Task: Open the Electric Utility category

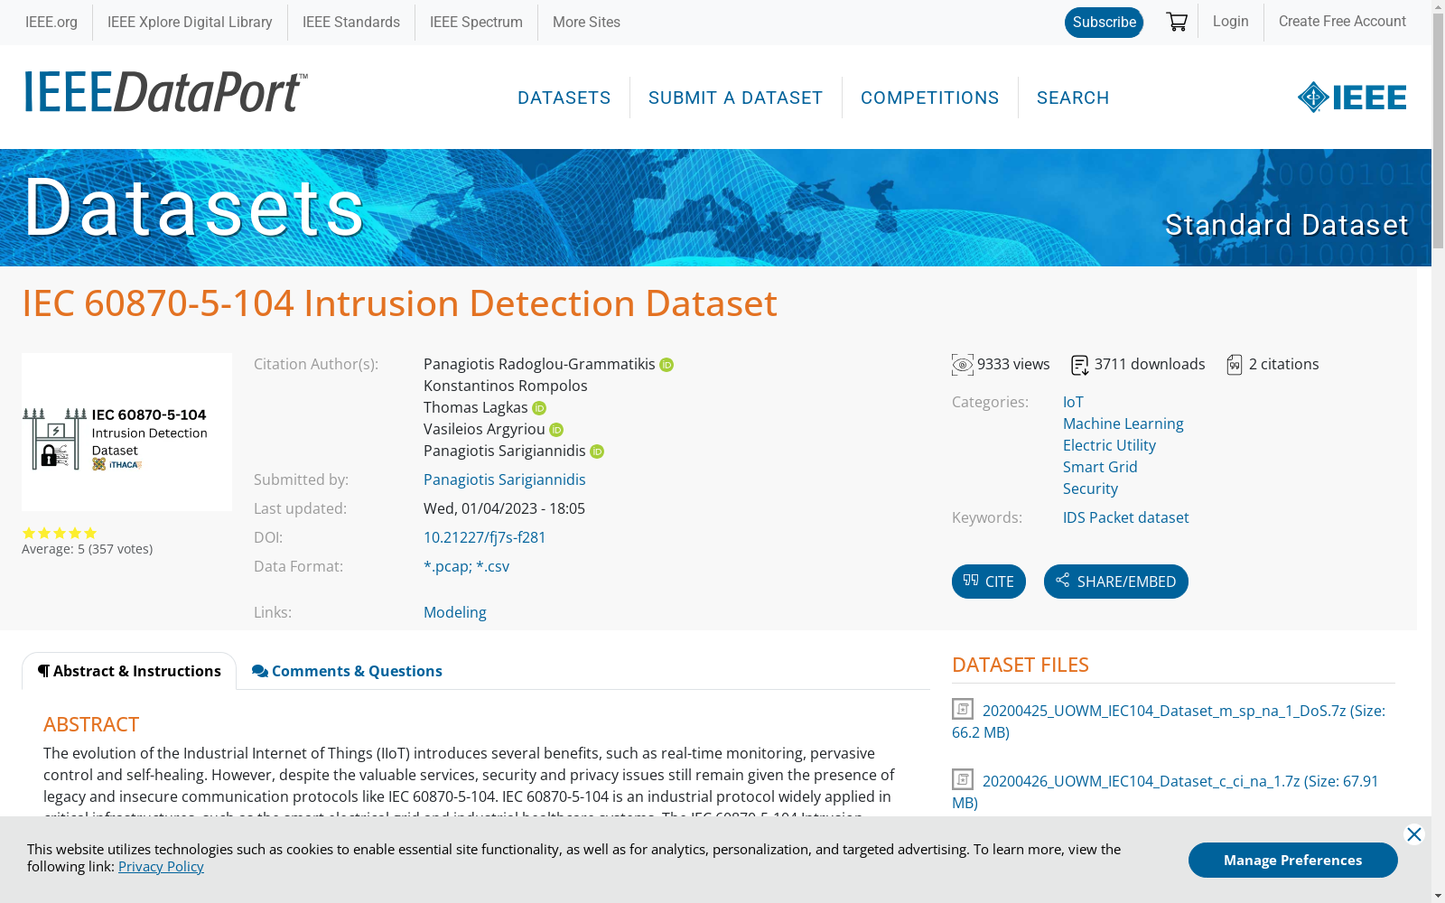Action: click(x=1109, y=445)
